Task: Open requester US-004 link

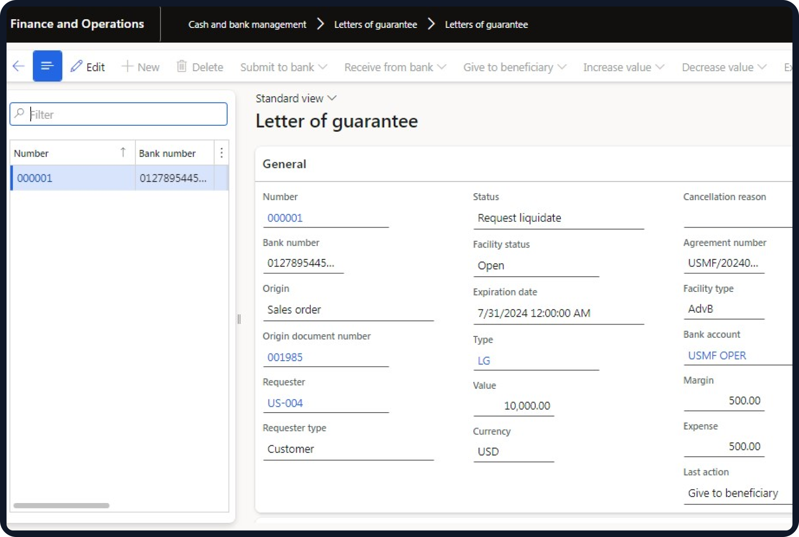Action: tap(284, 403)
